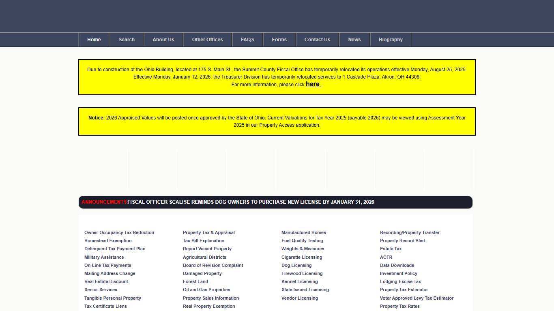Open Property Tax Estimator
The height and width of the screenshot is (311, 554).
click(x=404, y=290)
